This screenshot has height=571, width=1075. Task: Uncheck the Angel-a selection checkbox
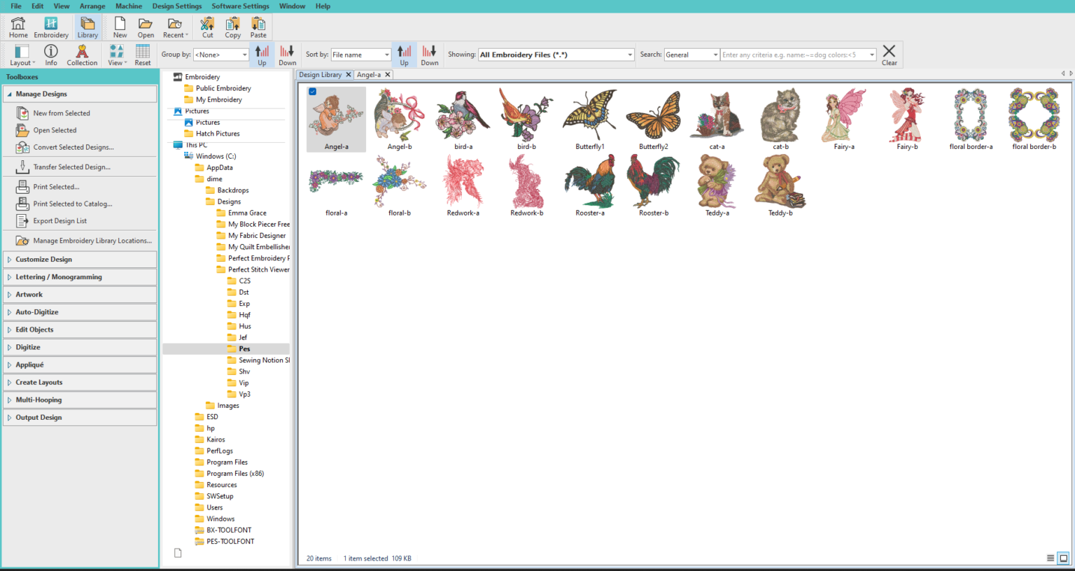[312, 91]
